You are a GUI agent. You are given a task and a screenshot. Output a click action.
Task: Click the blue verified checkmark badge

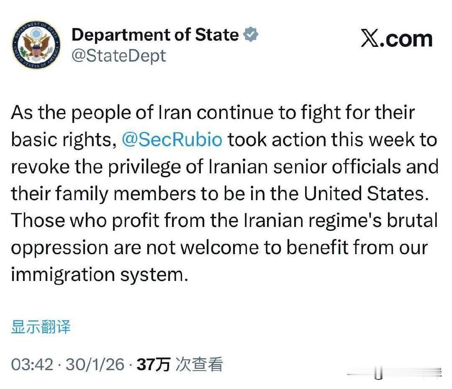tap(250, 34)
